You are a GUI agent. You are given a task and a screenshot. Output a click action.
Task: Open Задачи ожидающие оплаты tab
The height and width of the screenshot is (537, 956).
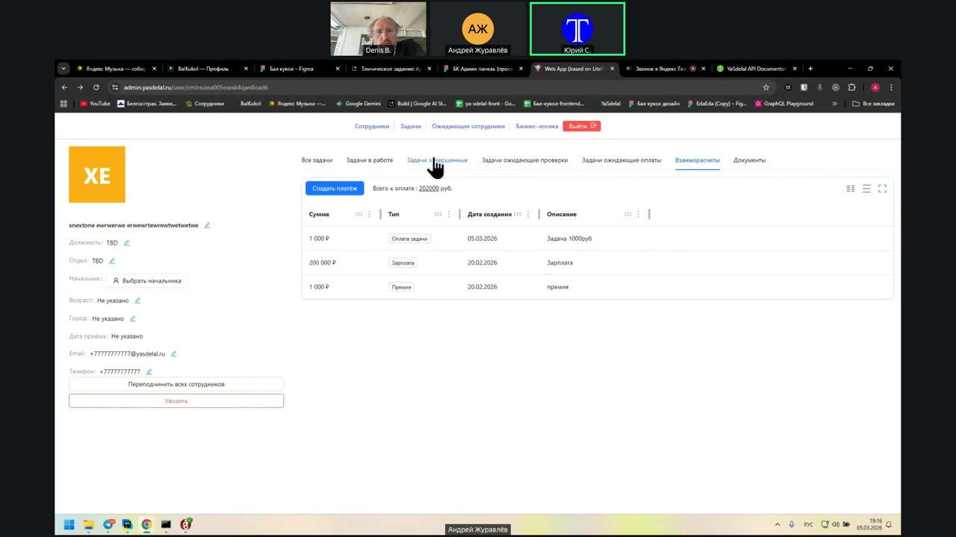[x=621, y=160]
